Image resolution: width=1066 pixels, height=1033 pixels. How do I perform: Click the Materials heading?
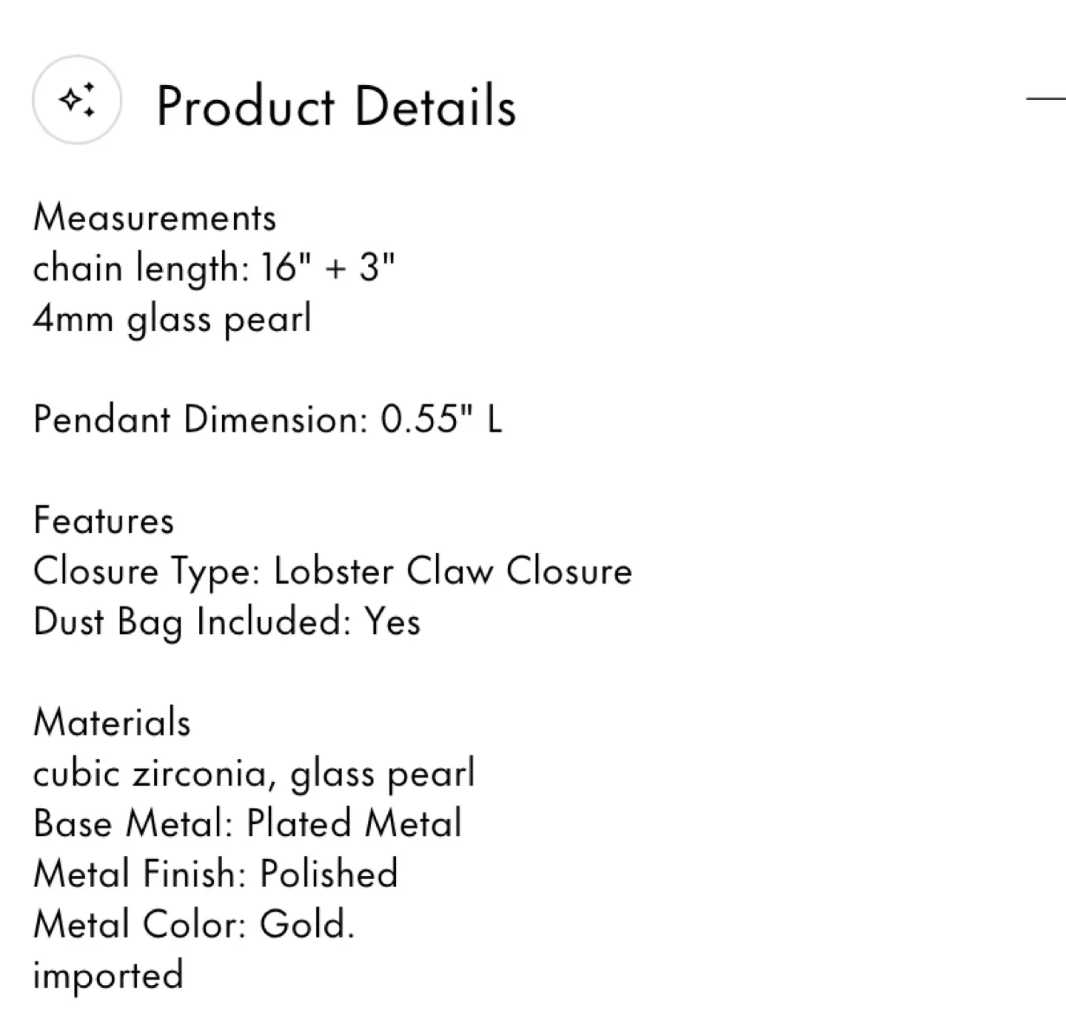click(112, 722)
